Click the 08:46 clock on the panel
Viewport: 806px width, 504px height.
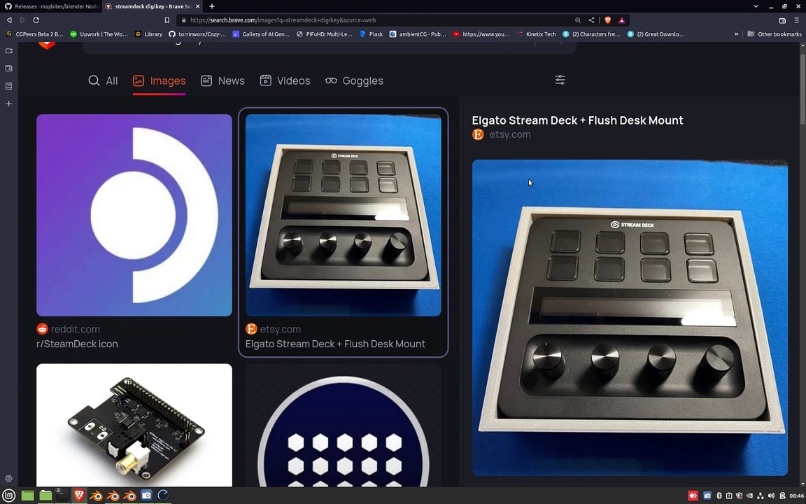[797, 496]
